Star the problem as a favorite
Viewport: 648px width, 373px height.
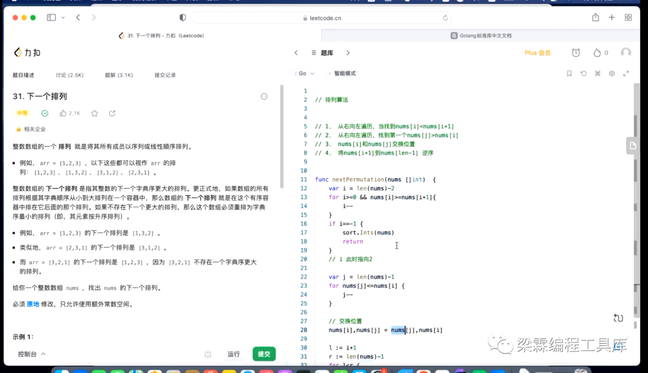tap(94, 113)
